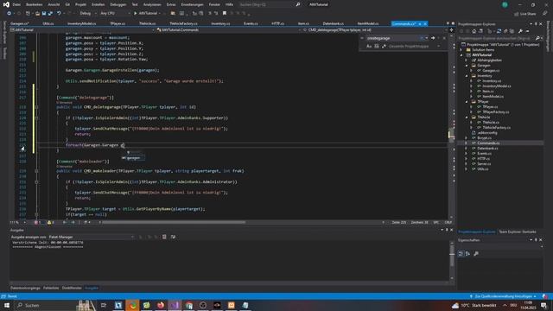Viewport: 553px width, 311px height.
Task: Click the Windows Start button
Action: click(7, 305)
